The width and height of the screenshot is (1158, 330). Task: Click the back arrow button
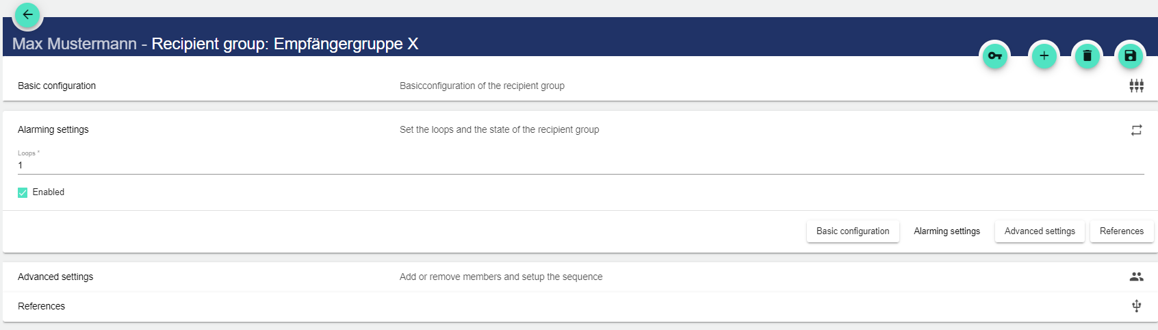(x=27, y=14)
